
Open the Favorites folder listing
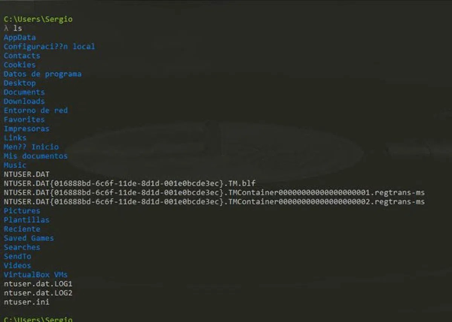tap(24, 119)
